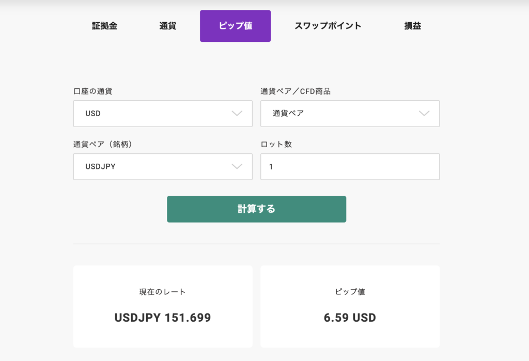Focus the ロット数 input field
Image resolution: width=529 pixels, height=361 pixels.
tap(350, 167)
